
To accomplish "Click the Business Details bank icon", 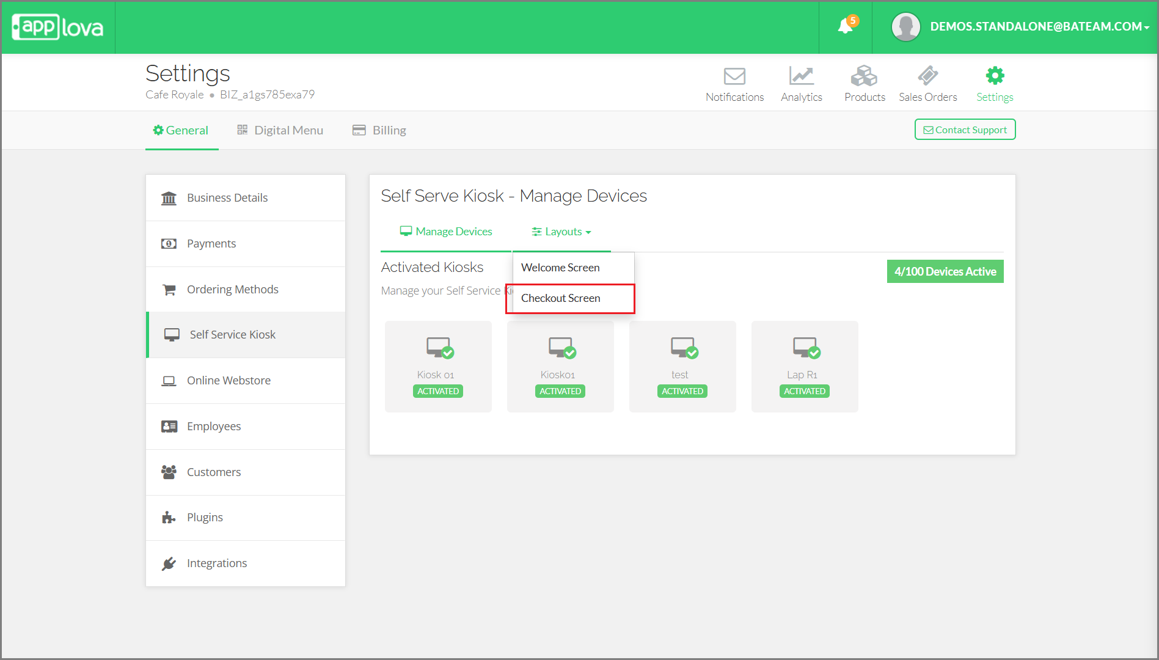I will pos(169,198).
